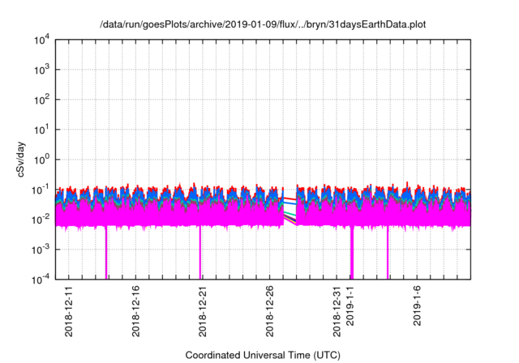Screen dimensions: 519x363
Task: Select the 2018-12-16 date label
Action: (x=135, y=311)
